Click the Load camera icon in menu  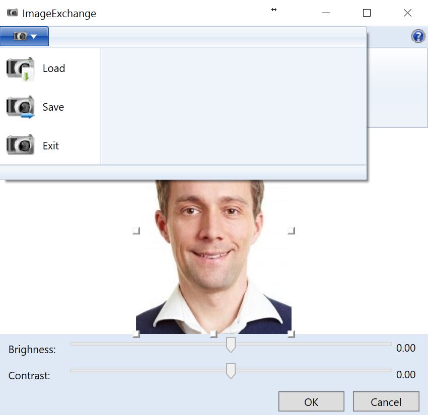click(x=20, y=68)
